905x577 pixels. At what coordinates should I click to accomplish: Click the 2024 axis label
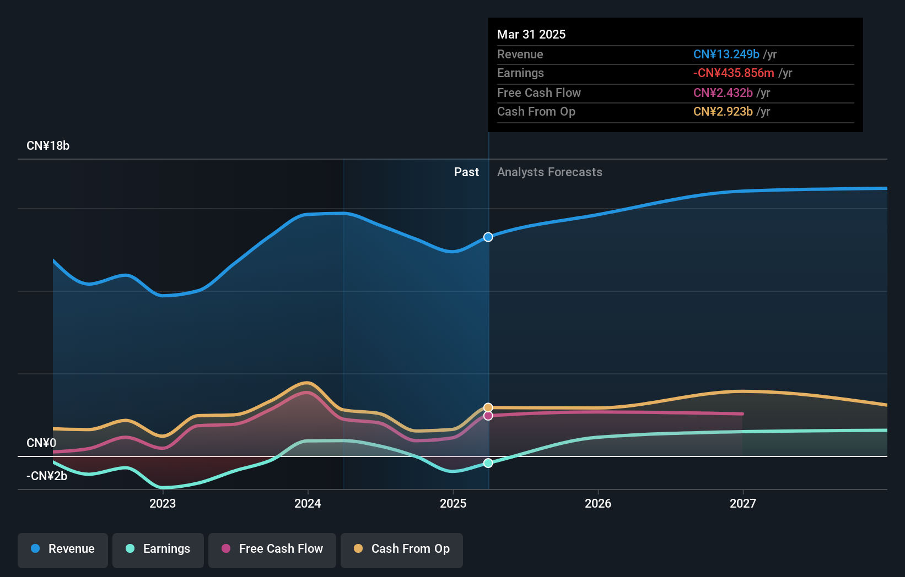308,503
